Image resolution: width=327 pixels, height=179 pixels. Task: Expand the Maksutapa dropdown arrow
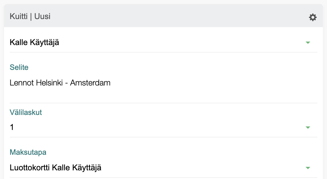pos(308,168)
